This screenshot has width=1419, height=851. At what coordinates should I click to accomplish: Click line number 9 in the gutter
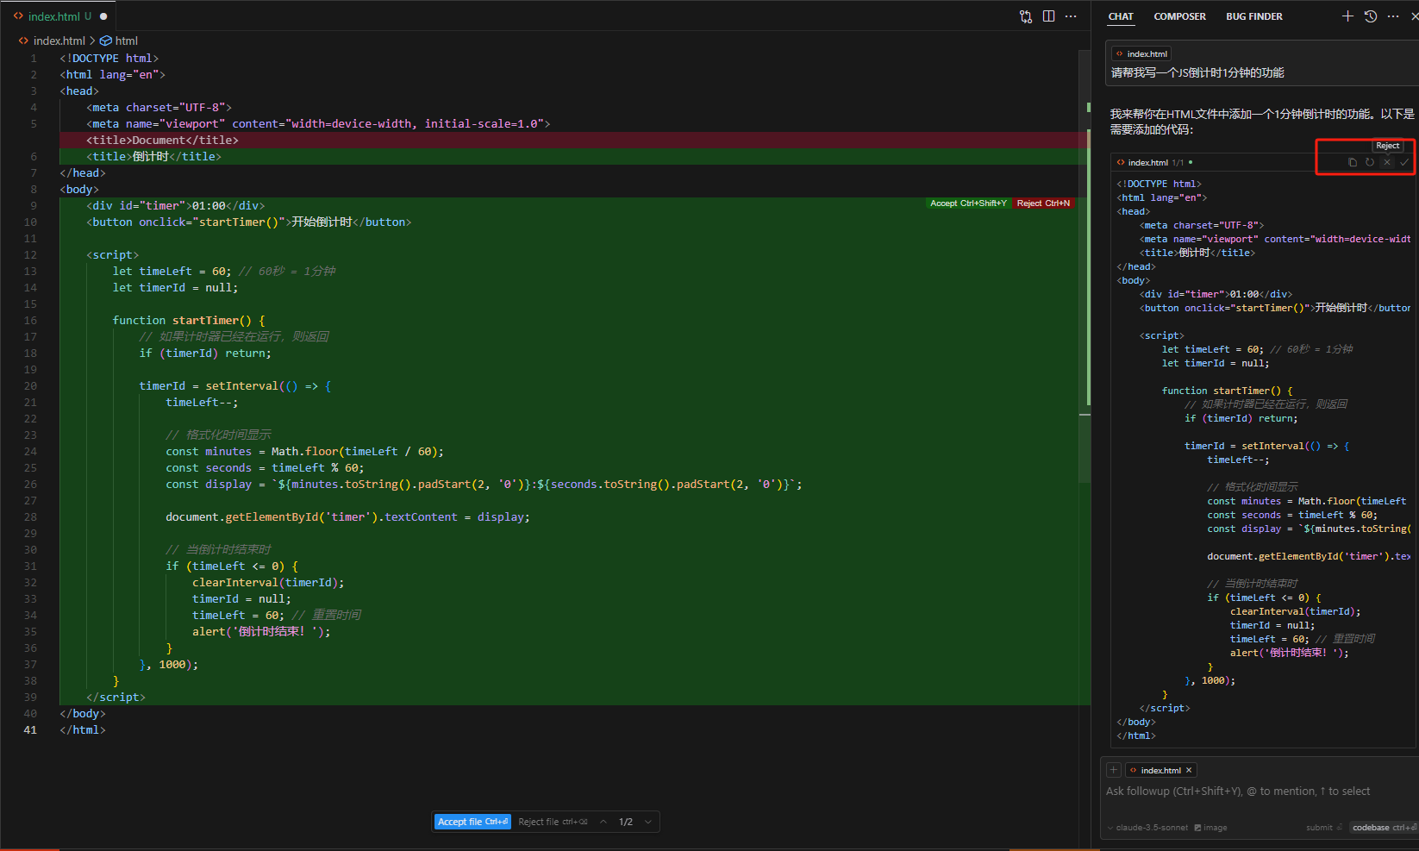(x=34, y=205)
